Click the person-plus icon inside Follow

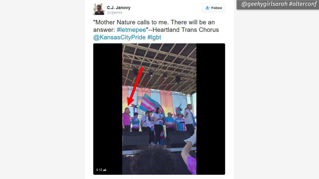[x=207, y=8]
